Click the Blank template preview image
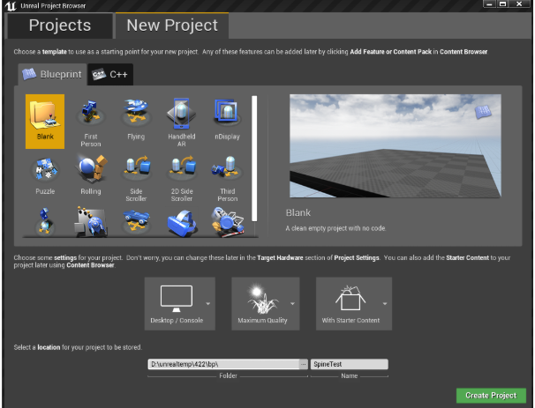The width and height of the screenshot is (535, 408). pyautogui.click(x=396, y=145)
